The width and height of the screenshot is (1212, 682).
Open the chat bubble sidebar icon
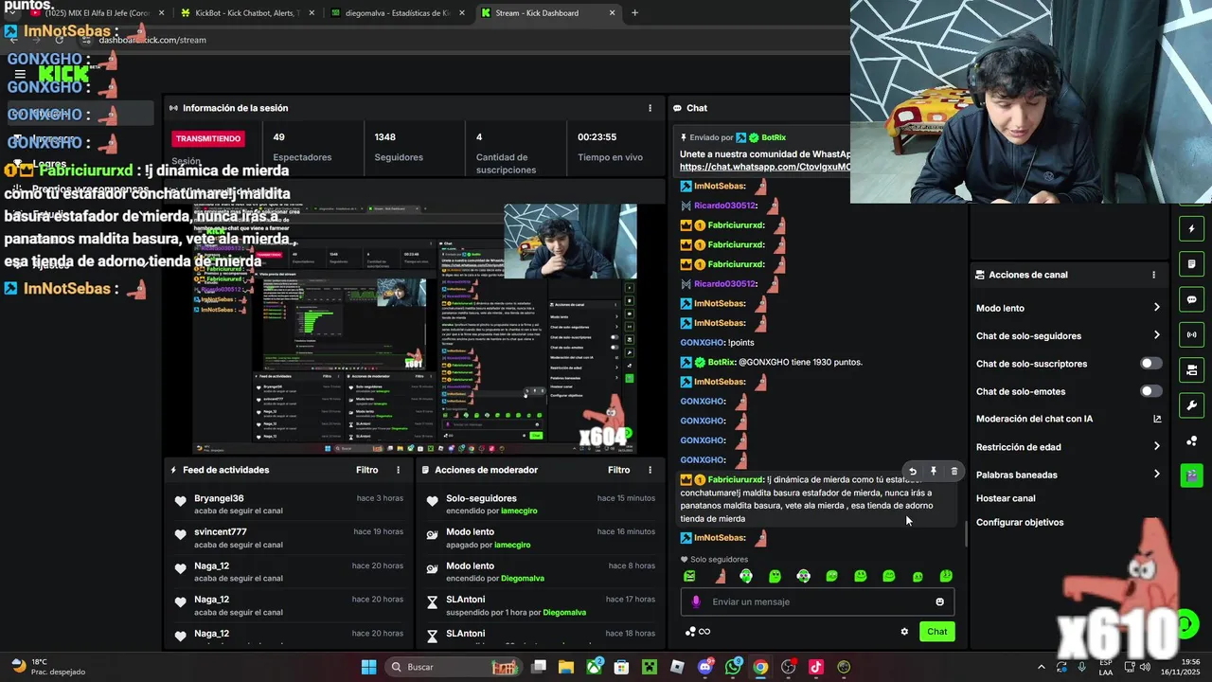click(x=1191, y=299)
